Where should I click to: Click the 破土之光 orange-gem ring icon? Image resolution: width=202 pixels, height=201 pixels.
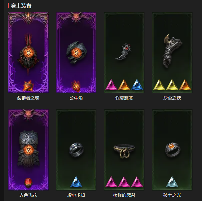click(173, 150)
